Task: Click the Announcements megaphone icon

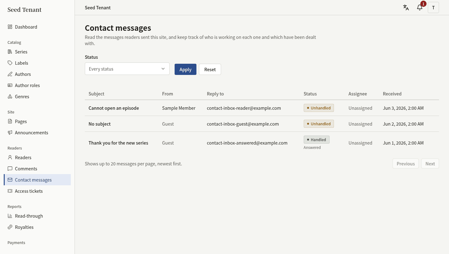Action: point(10,132)
